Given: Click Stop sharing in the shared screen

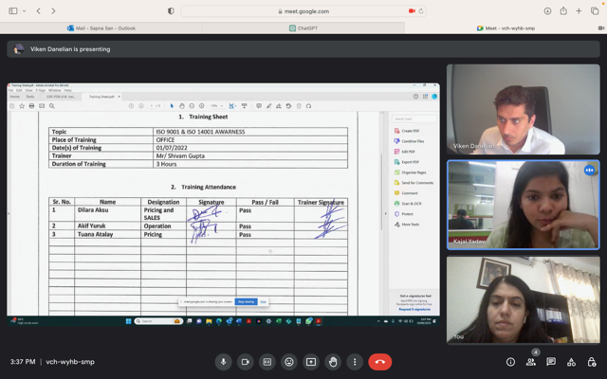Looking at the screenshot, I should (x=246, y=301).
